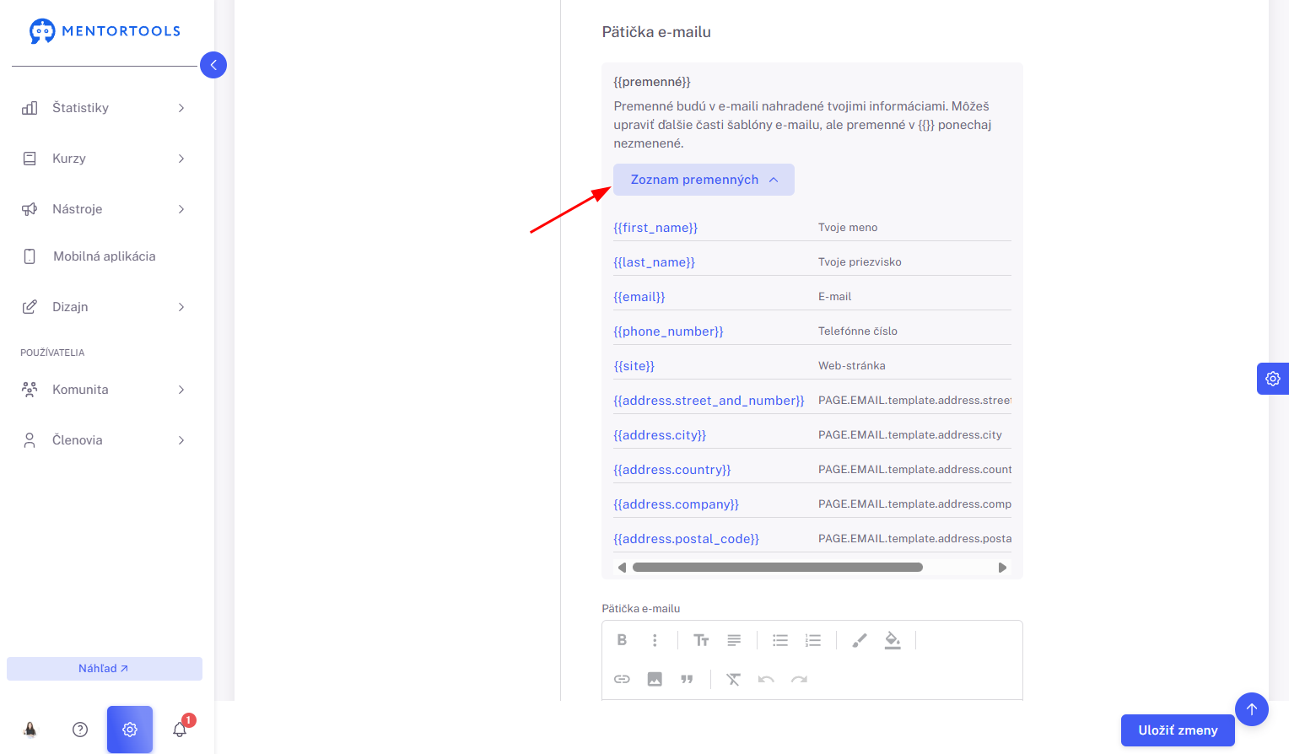Clear text formatting in the editor
This screenshot has width=1289, height=754.
click(x=733, y=679)
